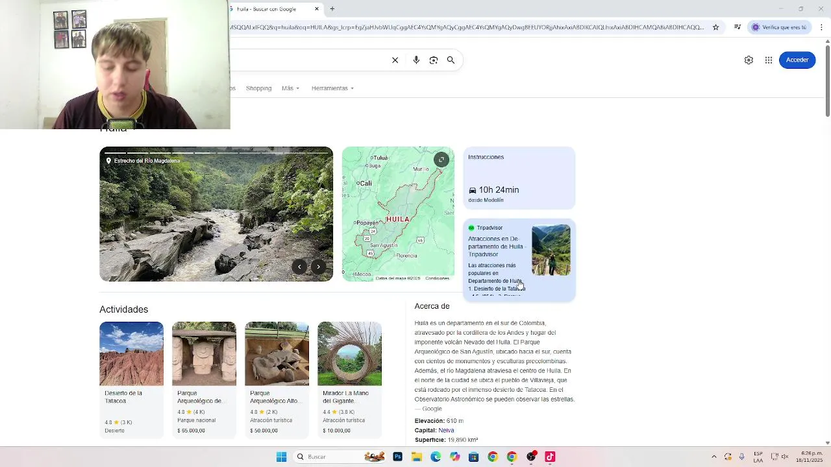831x467 pixels.
Task: Open Google quick settings gear
Action: click(749, 60)
